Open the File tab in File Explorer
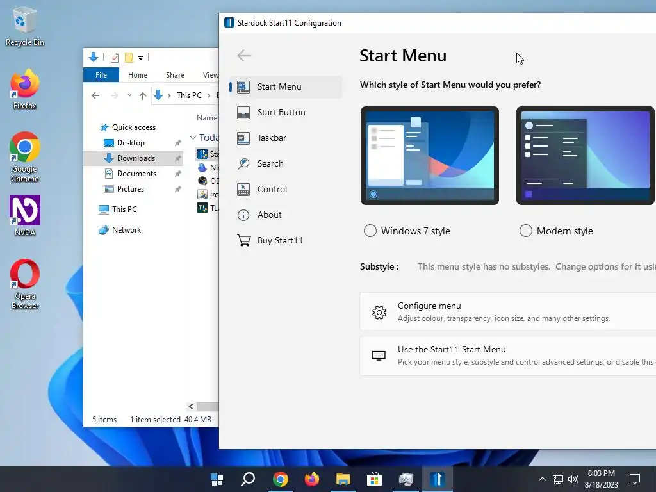 101,75
